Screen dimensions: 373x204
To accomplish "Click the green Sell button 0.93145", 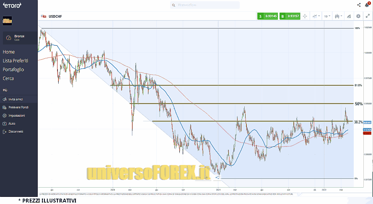I will (268, 16).
